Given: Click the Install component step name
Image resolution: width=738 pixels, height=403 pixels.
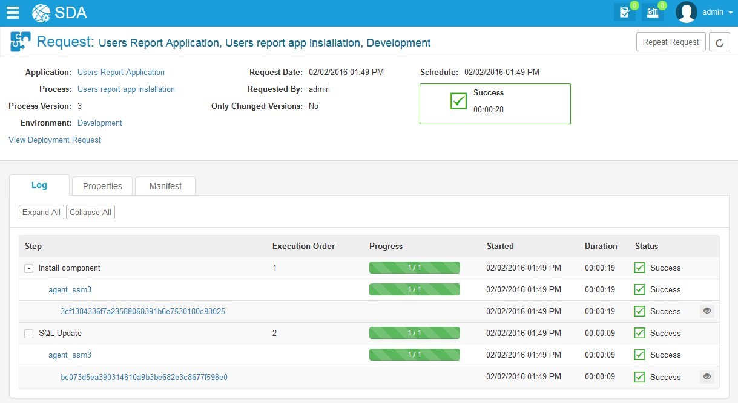Looking at the screenshot, I should [x=70, y=268].
